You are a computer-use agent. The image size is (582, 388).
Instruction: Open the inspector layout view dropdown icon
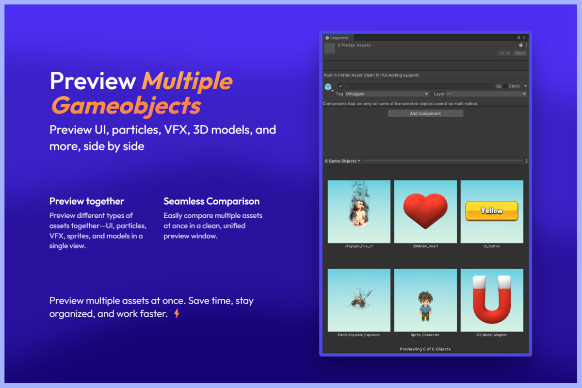click(x=504, y=53)
